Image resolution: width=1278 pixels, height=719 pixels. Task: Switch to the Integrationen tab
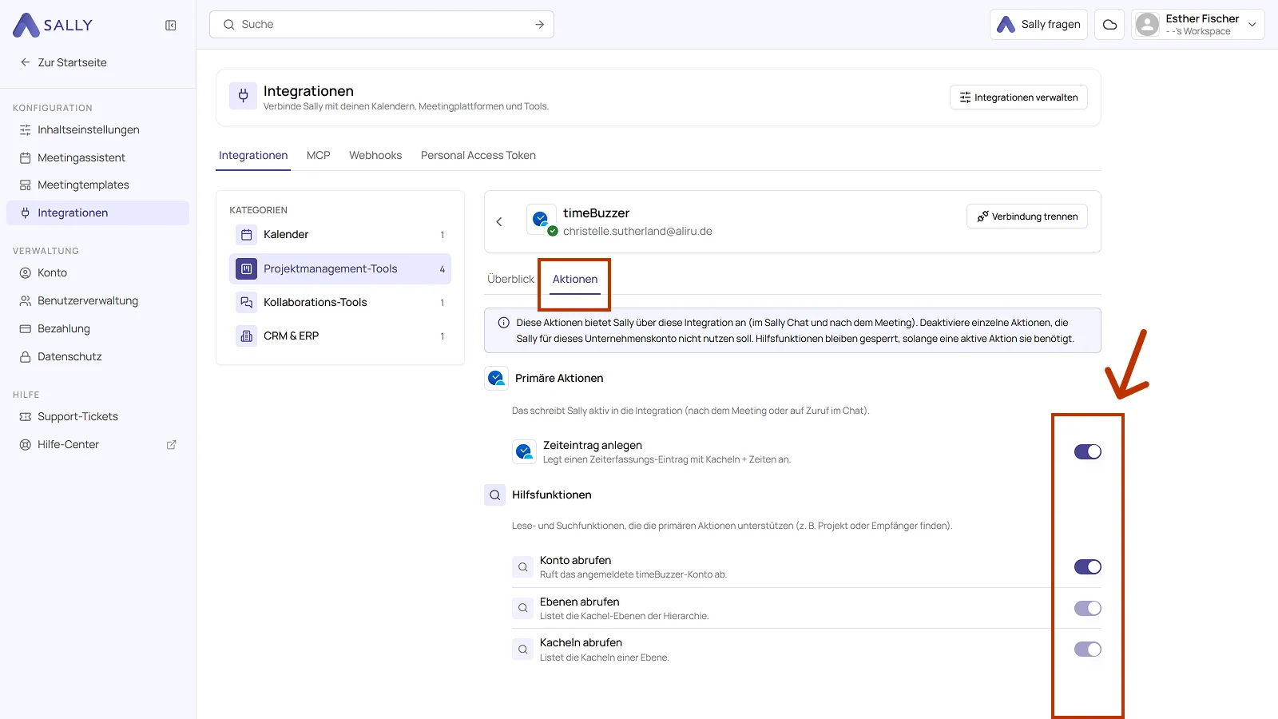pyautogui.click(x=253, y=156)
